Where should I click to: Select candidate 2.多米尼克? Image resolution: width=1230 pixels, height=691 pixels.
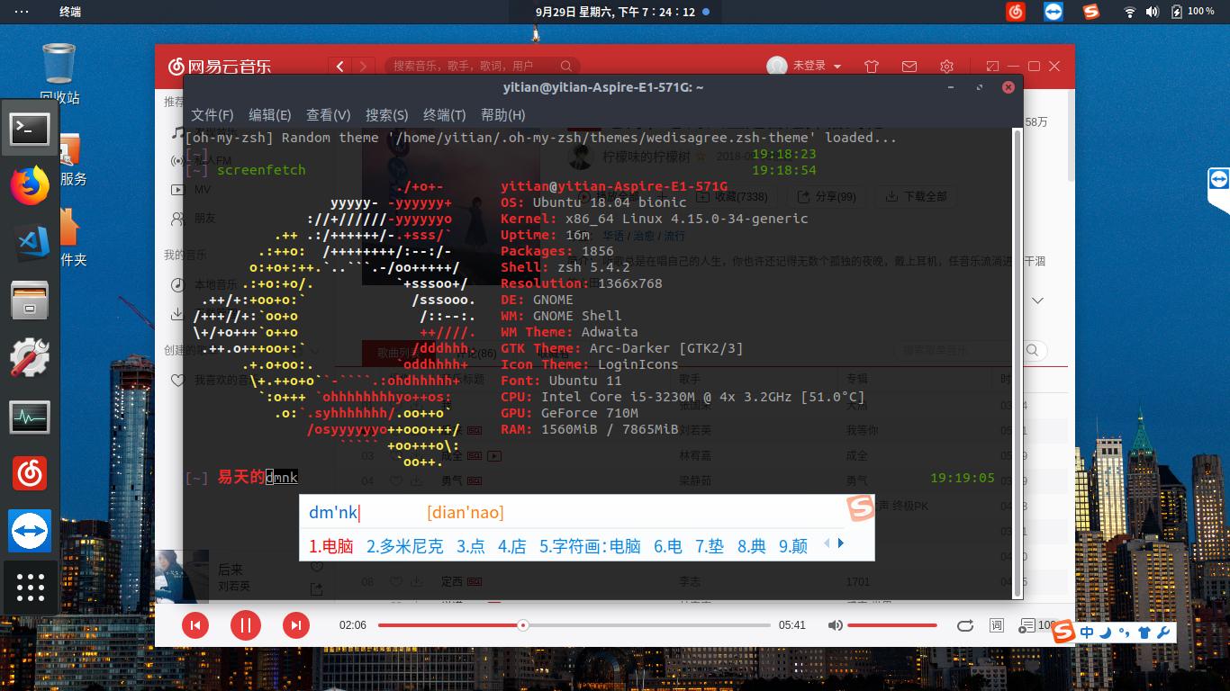pos(405,546)
